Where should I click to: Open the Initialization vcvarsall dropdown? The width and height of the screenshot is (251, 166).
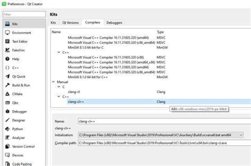pos(161,135)
